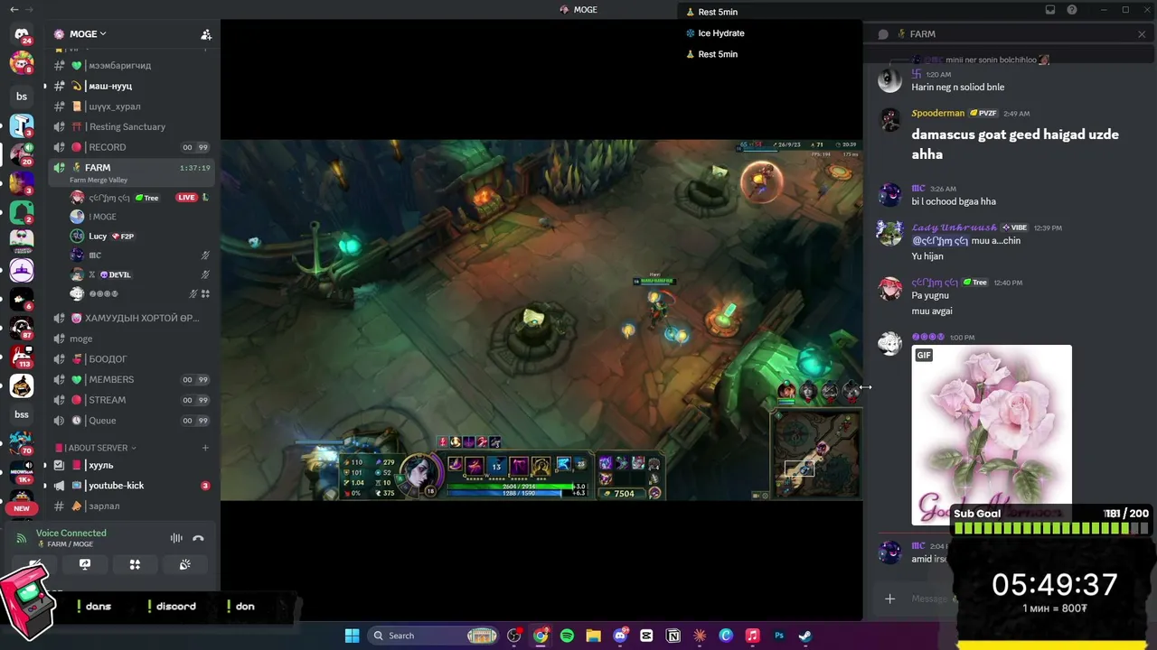Share your screen in voice panel
This screenshot has height=650, width=1157.
85,564
